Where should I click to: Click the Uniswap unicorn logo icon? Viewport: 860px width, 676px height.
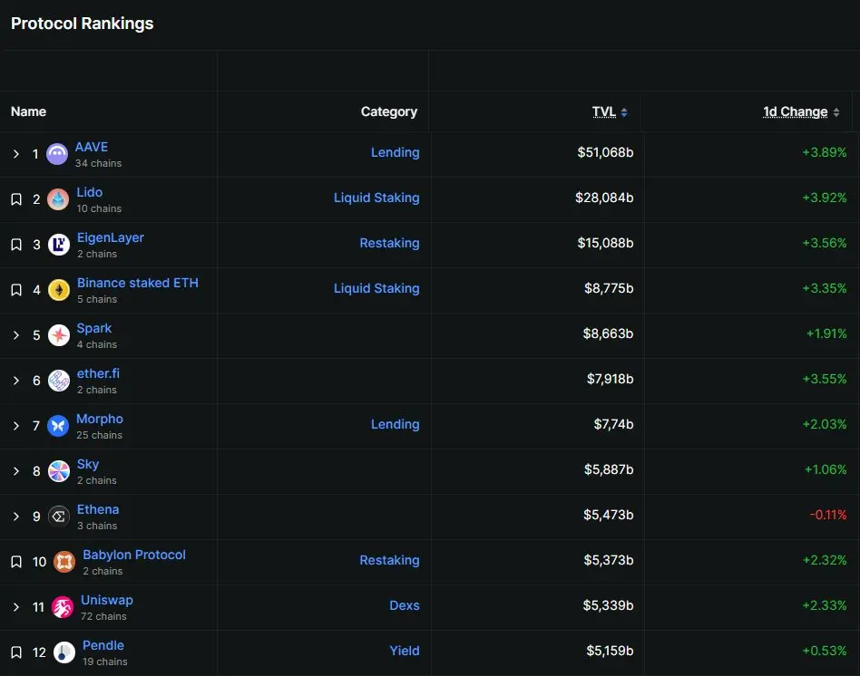click(63, 607)
